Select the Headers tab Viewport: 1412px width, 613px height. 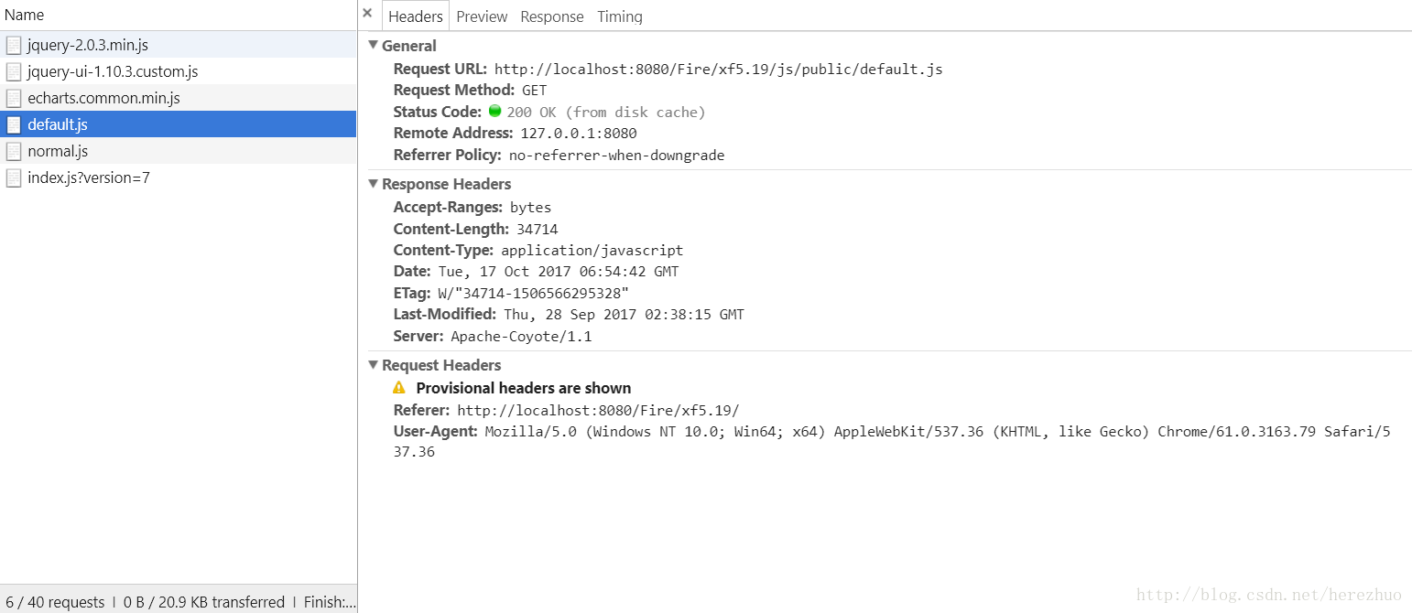click(416, 16)
